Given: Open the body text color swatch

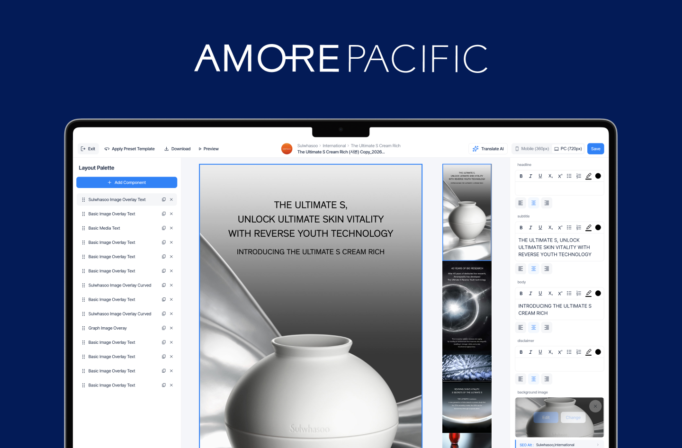Looking at the screenshot, I should [598, 294].
